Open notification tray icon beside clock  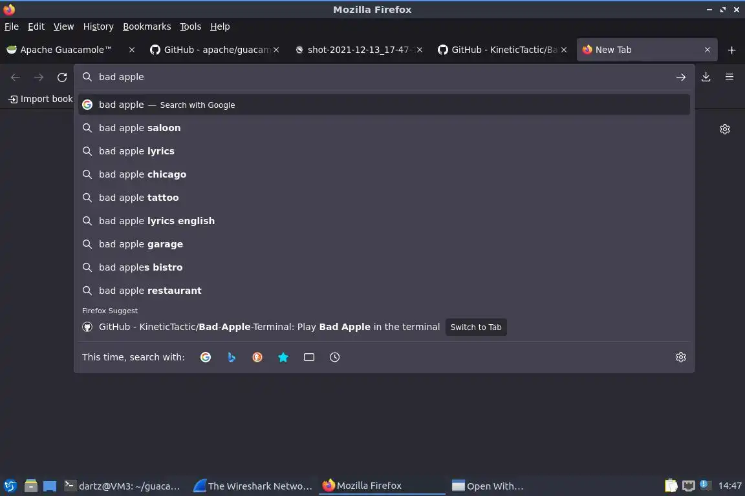[x=705, y=485]
